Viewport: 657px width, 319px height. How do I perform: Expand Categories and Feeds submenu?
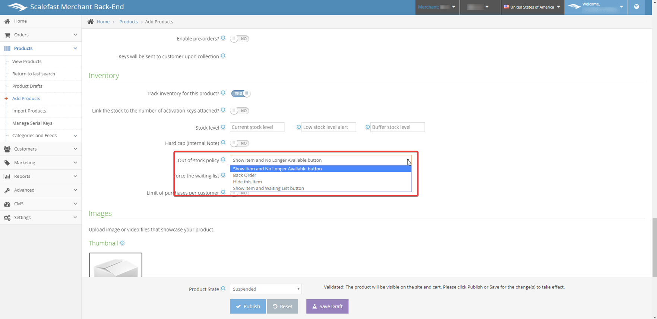[75, 136]
